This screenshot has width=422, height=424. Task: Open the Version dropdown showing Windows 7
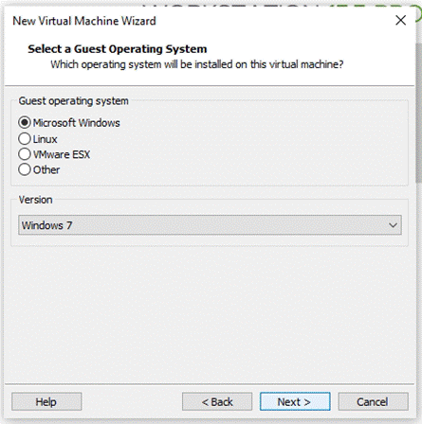pyautogui.click(x=210, y=225)
